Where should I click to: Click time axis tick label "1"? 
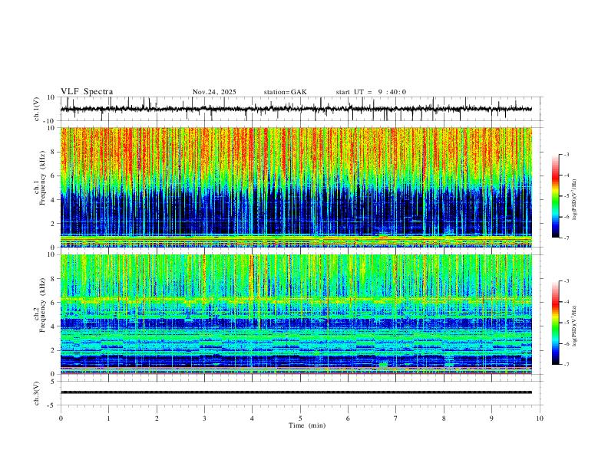[108, 418]
